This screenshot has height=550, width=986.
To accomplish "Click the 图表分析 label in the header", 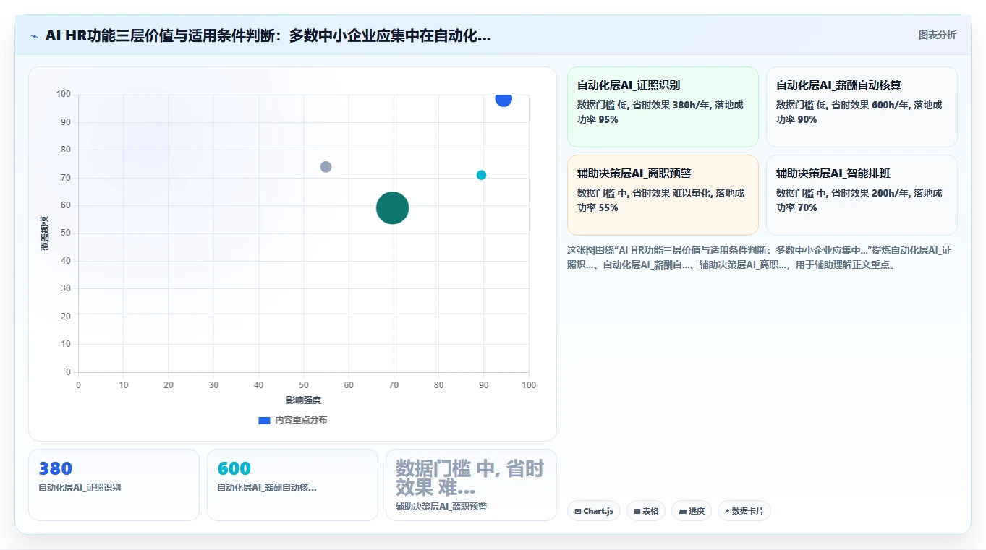I will coord(937,35).
